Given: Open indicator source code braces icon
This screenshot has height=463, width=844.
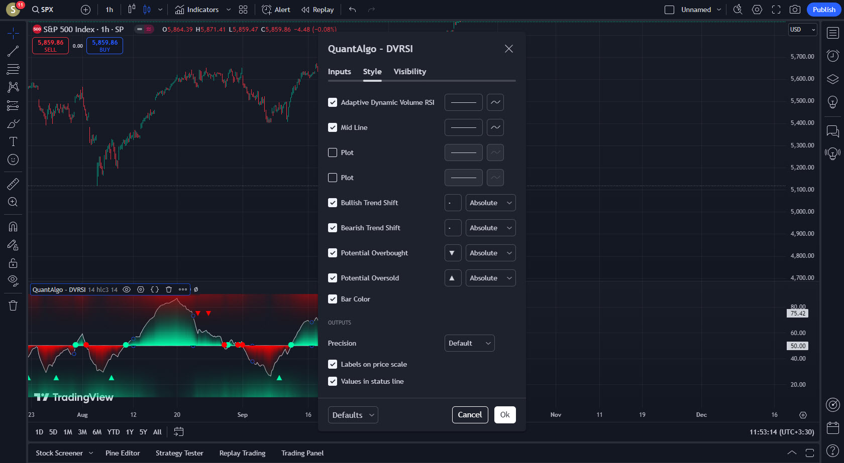Looking at the screenshot, I should pyautogui.click(x=155, y=289).
